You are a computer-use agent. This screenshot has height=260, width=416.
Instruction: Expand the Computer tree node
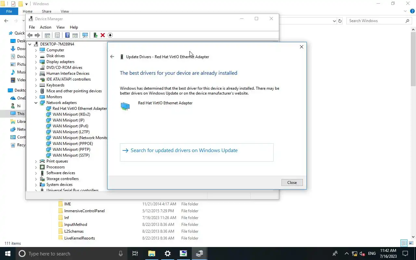click(x=36, y=50)
